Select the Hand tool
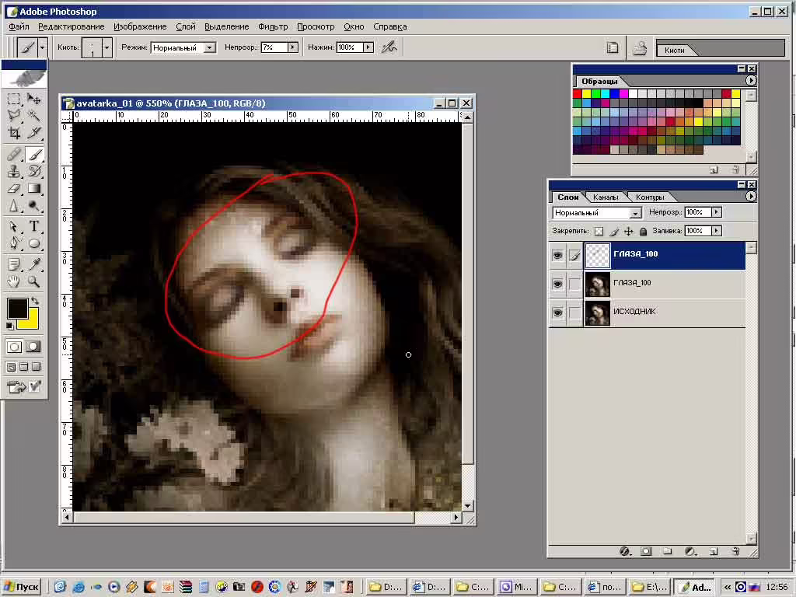The width and height of the screenshot is (796, 597). point(14,281)
